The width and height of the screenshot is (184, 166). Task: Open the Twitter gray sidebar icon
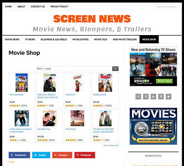[168, 96]
